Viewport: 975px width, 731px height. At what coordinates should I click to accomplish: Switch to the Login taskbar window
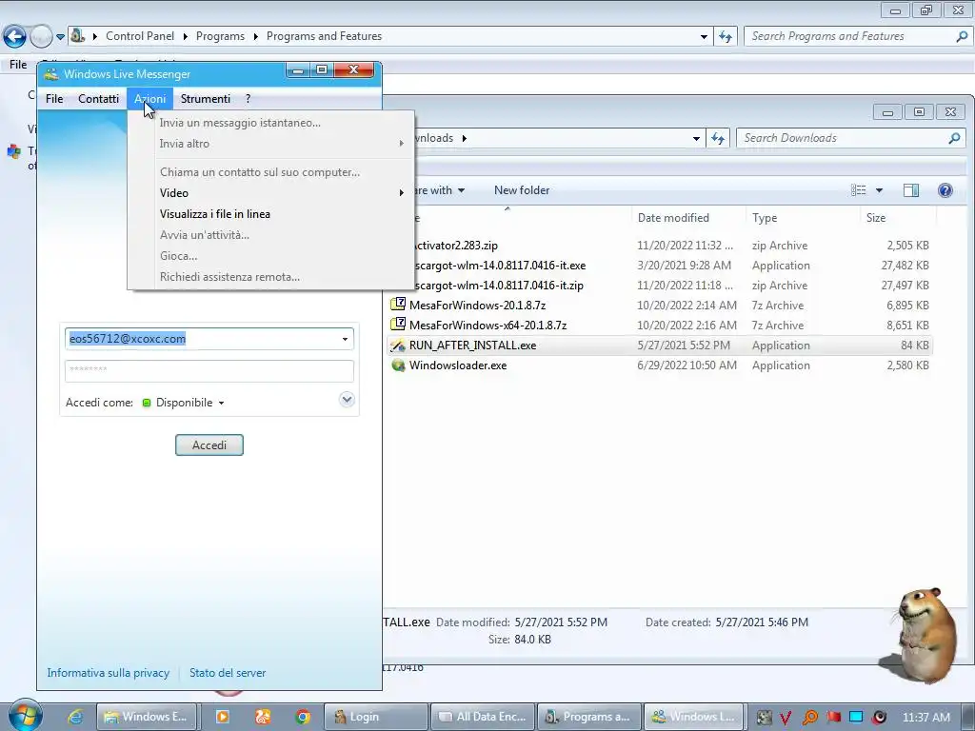tap(376, 717)
